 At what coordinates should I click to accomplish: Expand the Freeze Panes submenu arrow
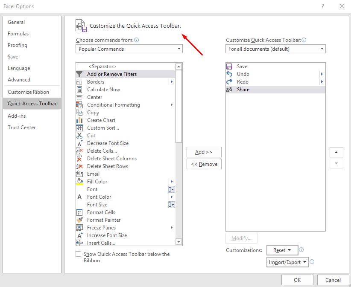pos(172,228)
